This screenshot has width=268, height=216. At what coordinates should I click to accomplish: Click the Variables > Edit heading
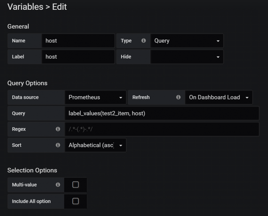pyautogui.click(x=37, y=7)
